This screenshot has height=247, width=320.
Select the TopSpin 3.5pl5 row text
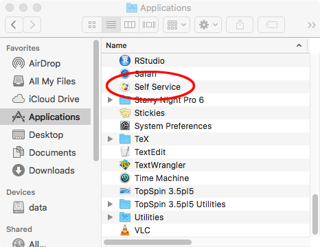pyautogui.click(x=164, y=191)
